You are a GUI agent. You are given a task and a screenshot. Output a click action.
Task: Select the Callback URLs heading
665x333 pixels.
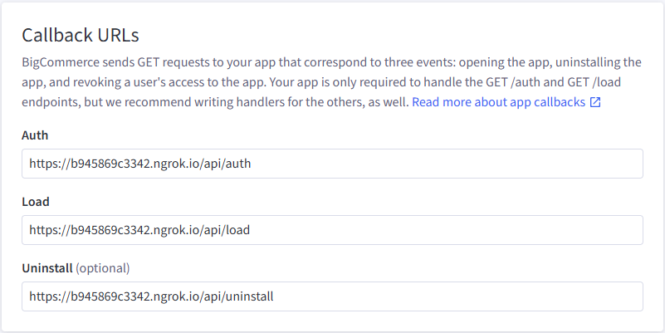pyautogui.click(x=81, y=35)
